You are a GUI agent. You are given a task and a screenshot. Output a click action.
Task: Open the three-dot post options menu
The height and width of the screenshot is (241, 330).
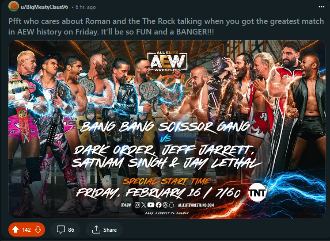point(320,7)
